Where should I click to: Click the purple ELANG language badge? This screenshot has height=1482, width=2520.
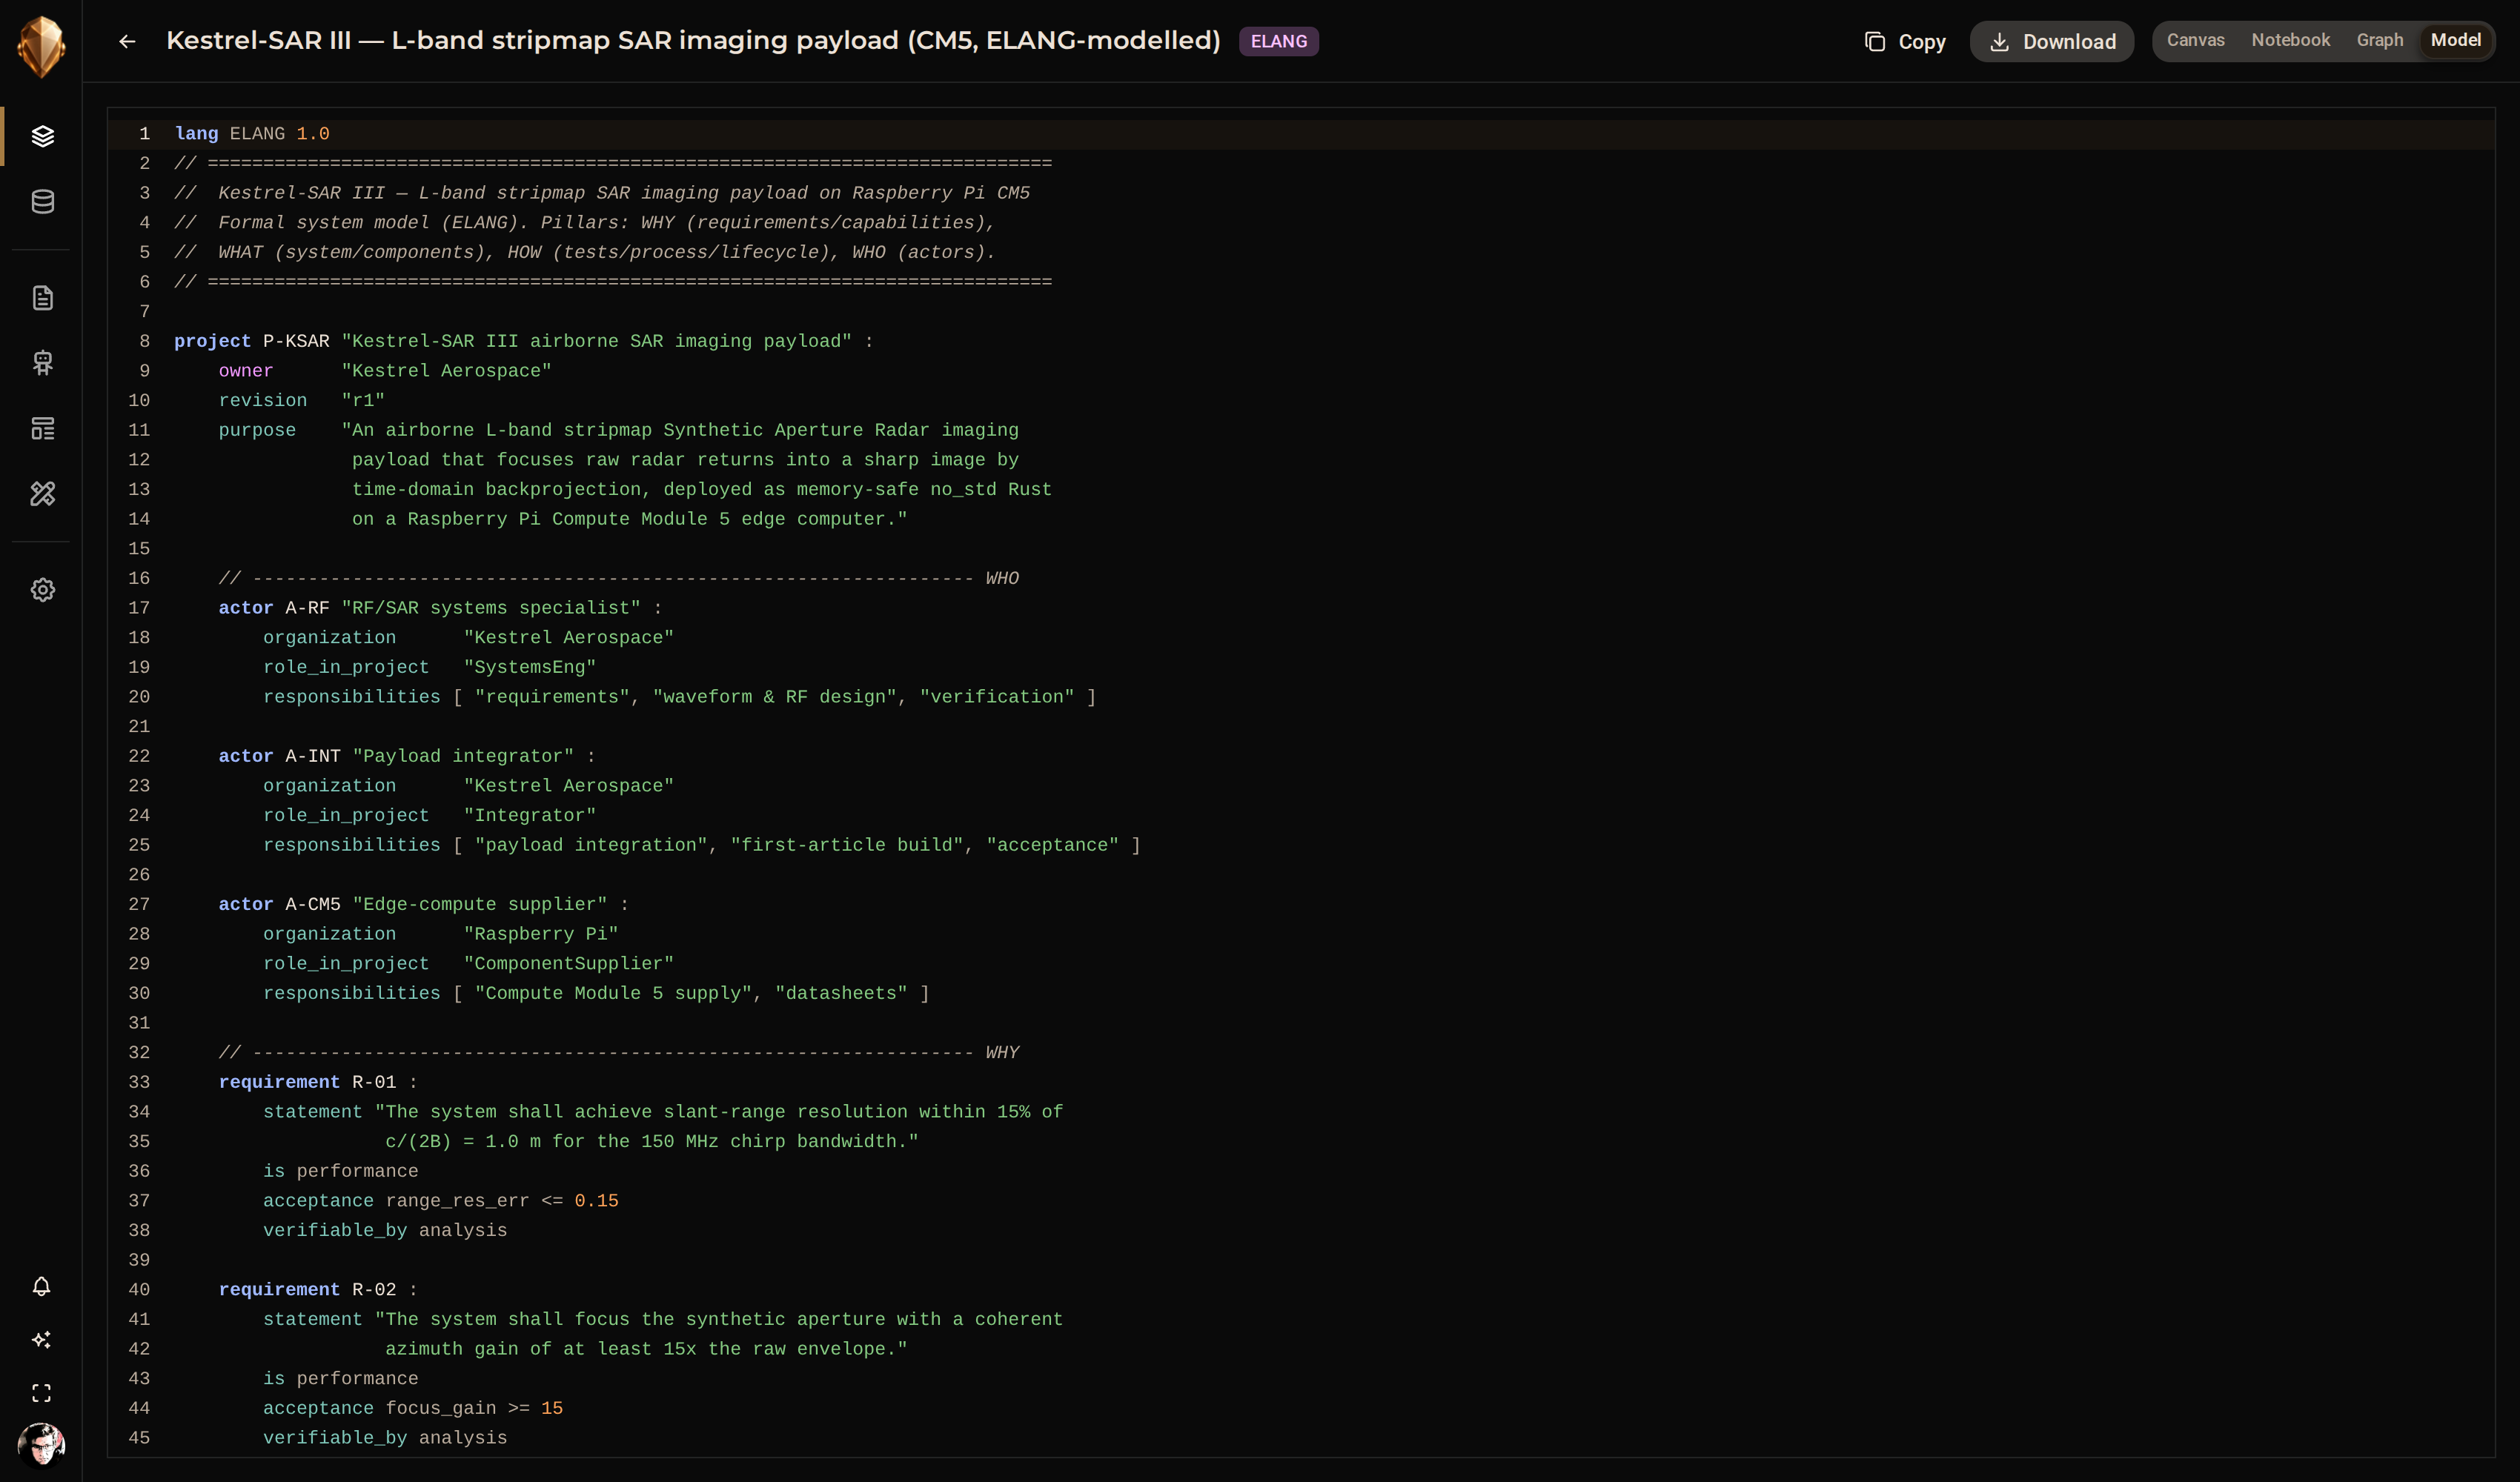click(x=1278, y=41)
